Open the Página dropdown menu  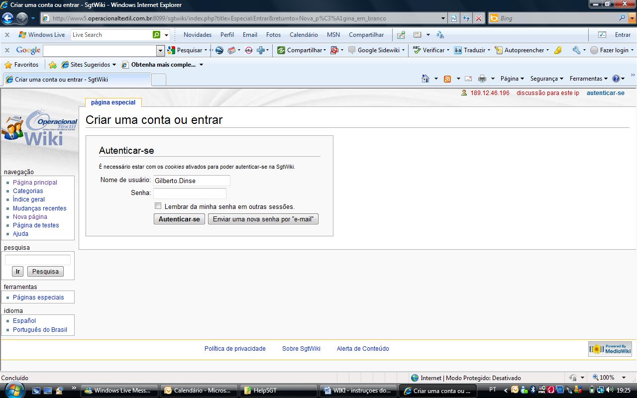coord(512,79)
